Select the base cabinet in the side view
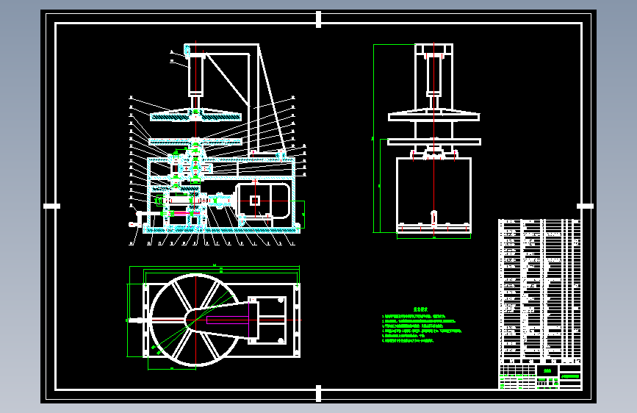 coord(433,196)
